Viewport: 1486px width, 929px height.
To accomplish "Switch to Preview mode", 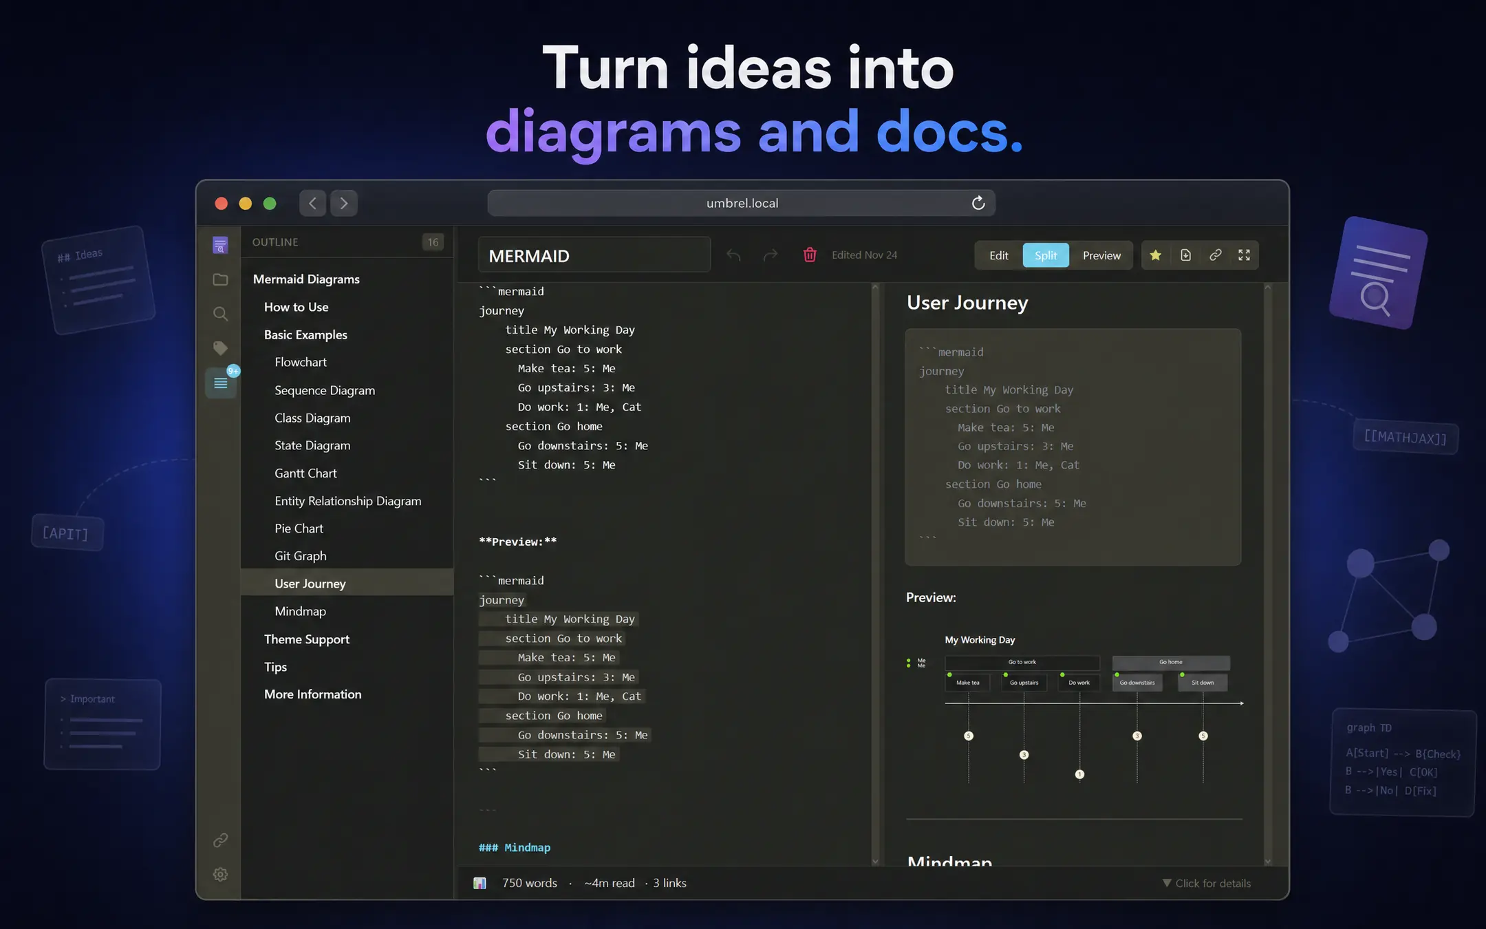I will tap(1101, 255).
